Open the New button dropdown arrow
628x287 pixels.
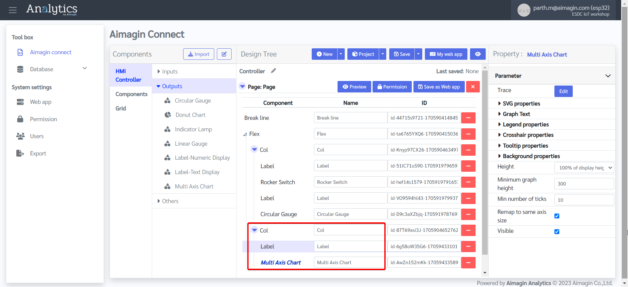341,54
